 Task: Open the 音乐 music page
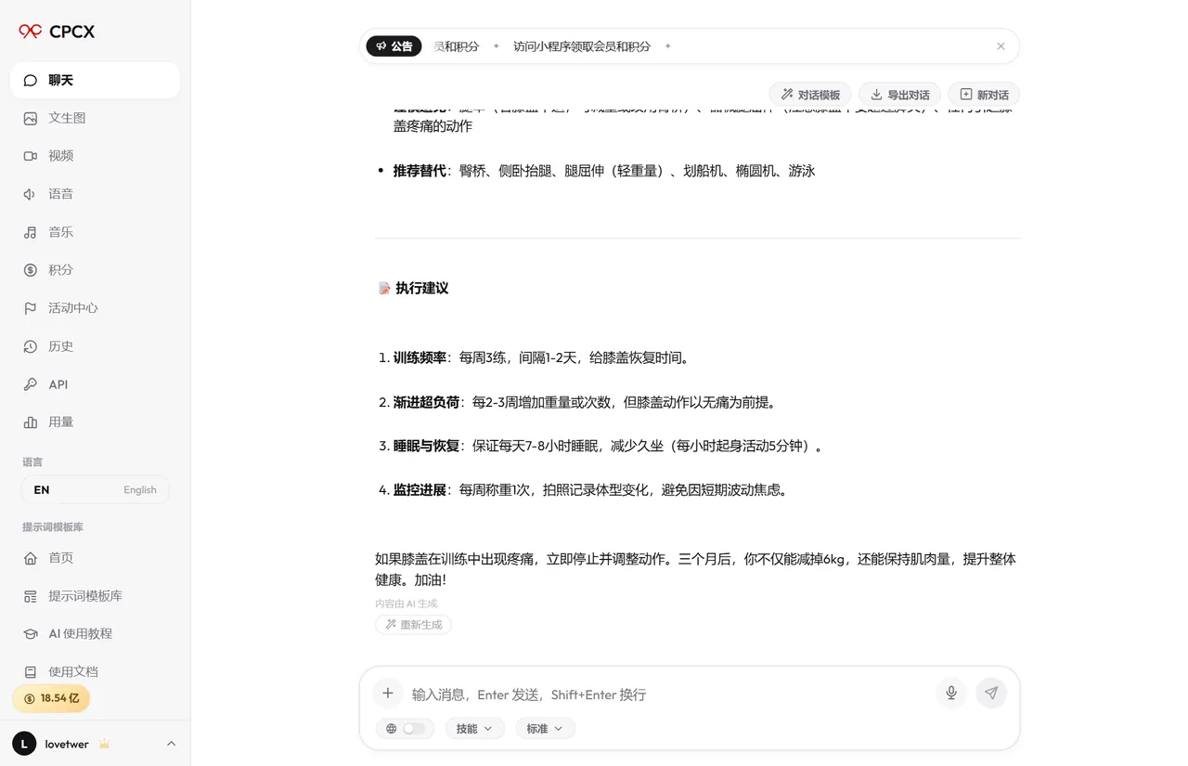(95, 232)
